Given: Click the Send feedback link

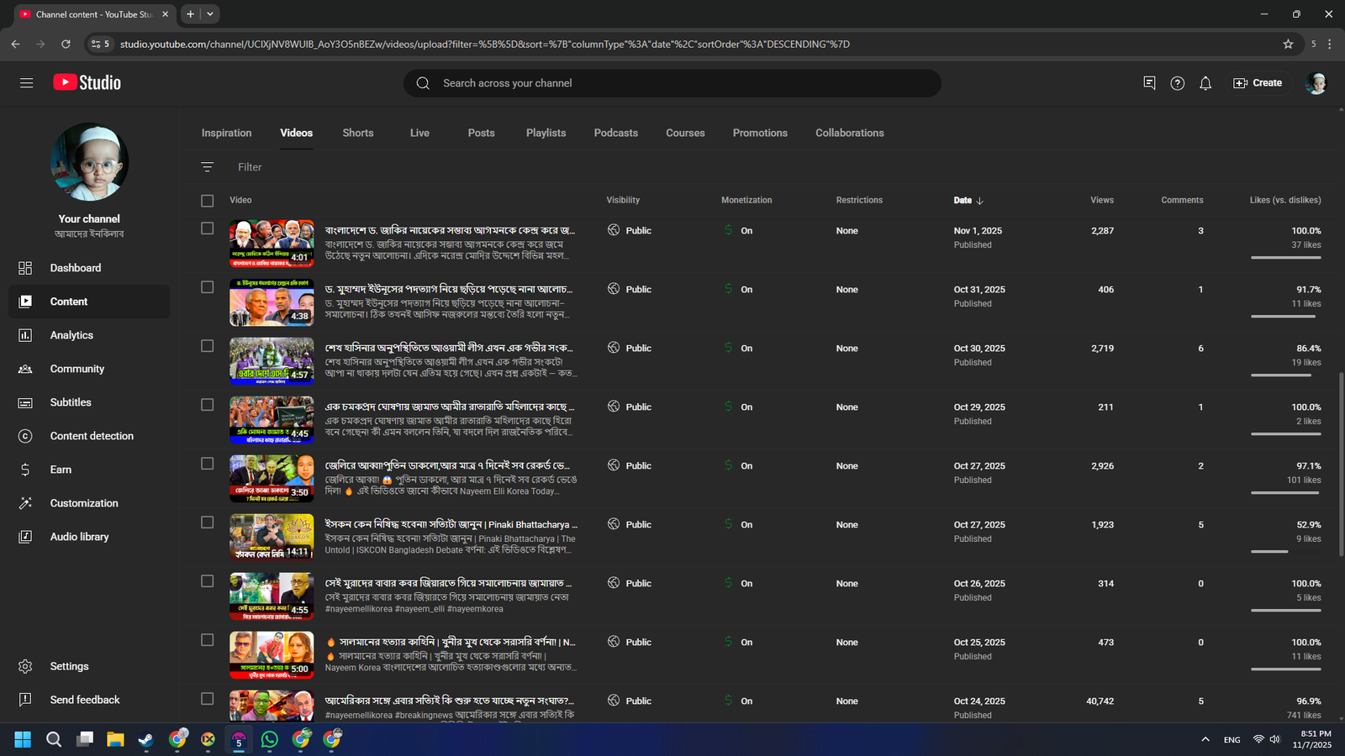Looking at the screenshot, I should coord(84,700).
